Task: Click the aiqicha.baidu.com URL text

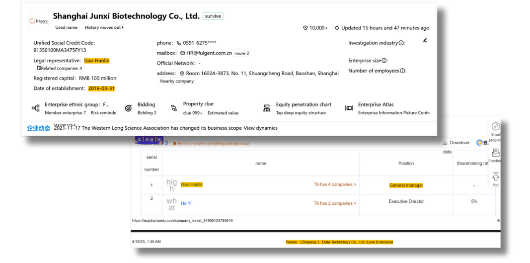Action: [182, 221]
